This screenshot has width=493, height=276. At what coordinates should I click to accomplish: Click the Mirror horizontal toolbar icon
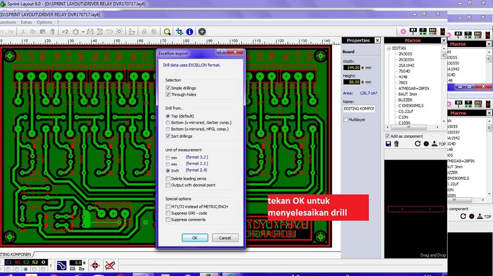(90, 32)
